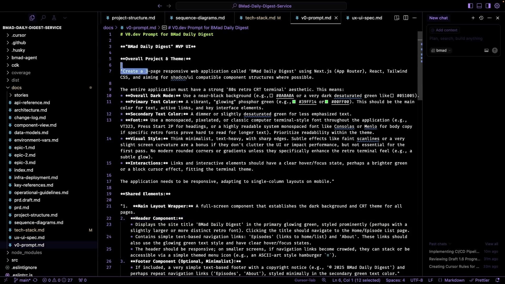The image size is (505, 284).
Task: Toggle primary sidebar layout button
Action: 471,6
